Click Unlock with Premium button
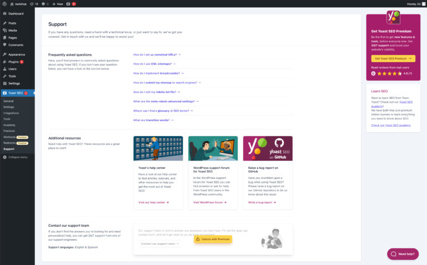 tap(213, 239)
